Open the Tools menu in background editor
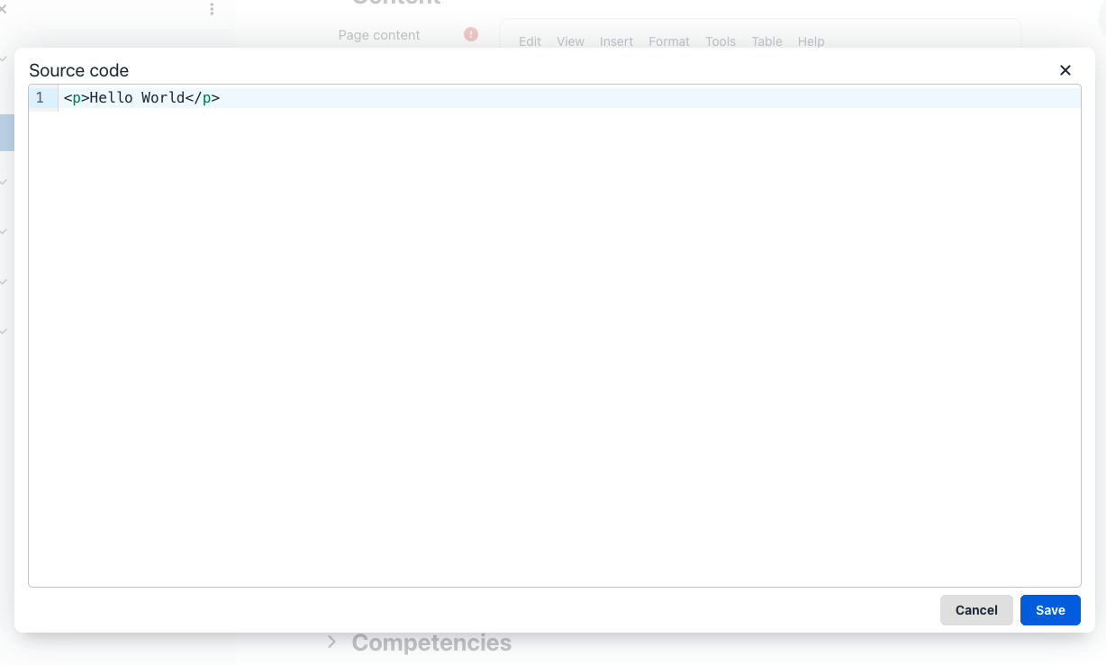Image resolution: width=1106 pixels, height=665 pixels. coord(721,41)
